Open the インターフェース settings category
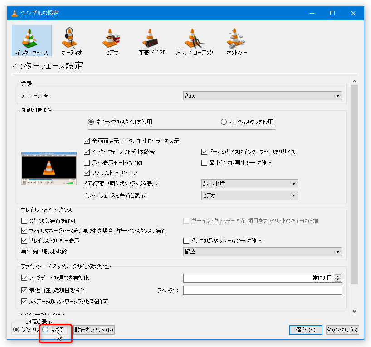This screenshot has width=371, height=347. pos(32,41)
